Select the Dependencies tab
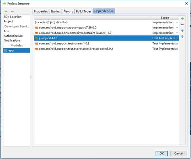191x159 pixels. 104,11
